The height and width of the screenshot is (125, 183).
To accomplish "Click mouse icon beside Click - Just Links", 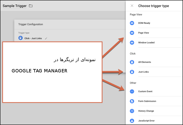I will [21, 38].
